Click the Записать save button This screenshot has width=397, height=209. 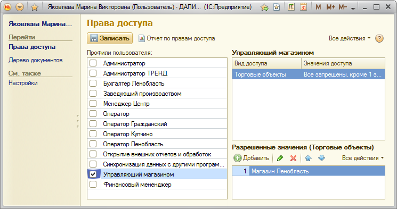(110, 38)
